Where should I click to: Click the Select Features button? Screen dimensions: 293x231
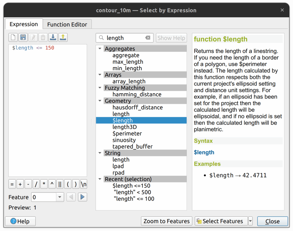click(x=221, y=221)
